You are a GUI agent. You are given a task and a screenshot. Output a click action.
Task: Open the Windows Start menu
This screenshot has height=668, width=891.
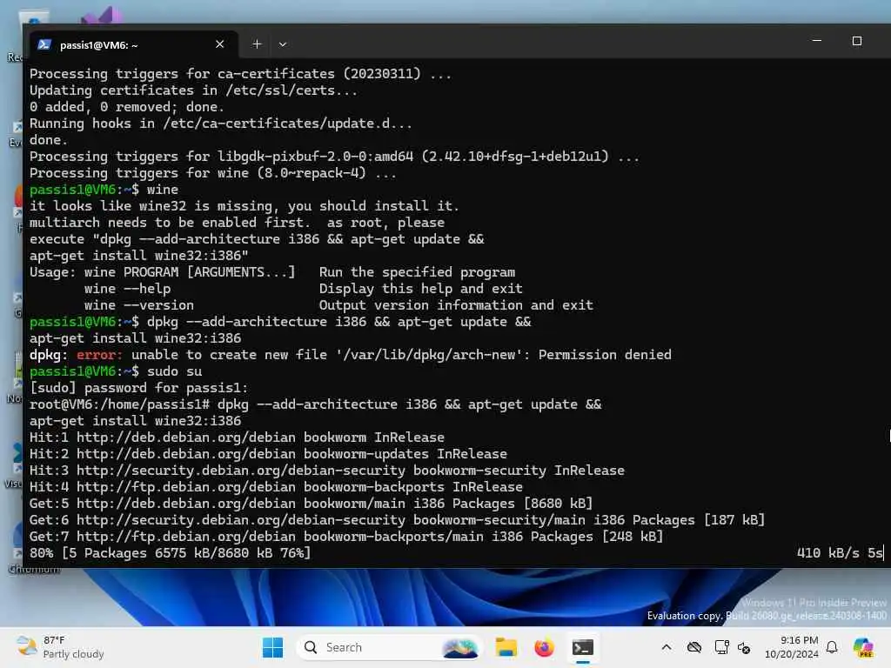(x=272, y=647)
